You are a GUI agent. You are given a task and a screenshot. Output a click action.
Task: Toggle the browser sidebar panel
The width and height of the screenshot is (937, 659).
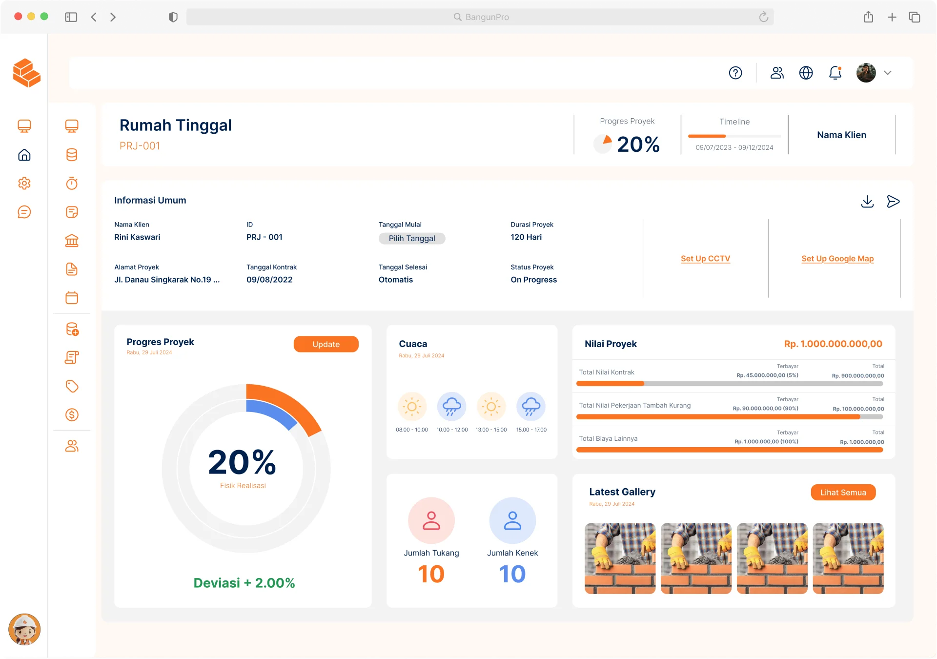click(x=71, y=17)
